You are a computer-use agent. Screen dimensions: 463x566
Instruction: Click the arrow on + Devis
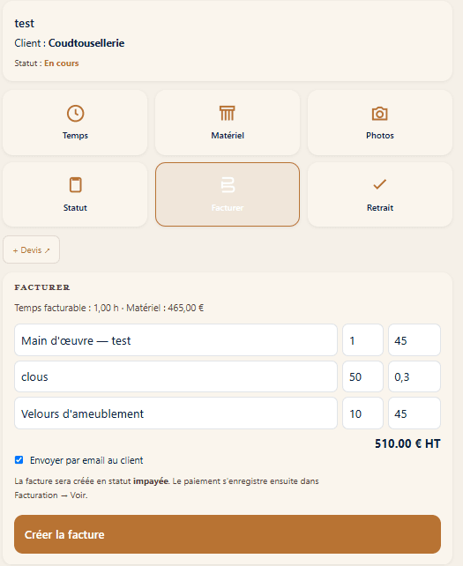point(47,250)
